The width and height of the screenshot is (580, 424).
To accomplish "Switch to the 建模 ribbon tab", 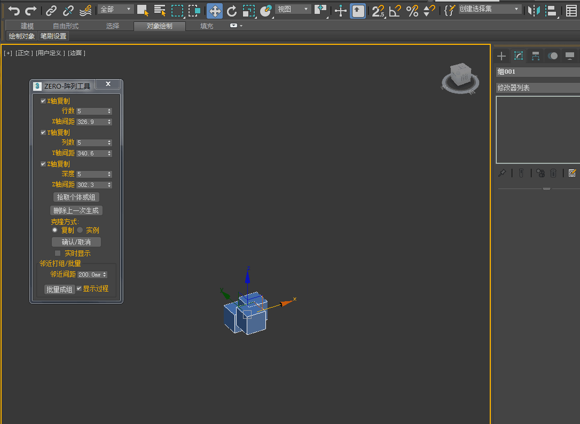I will click(x=27, y=26).
